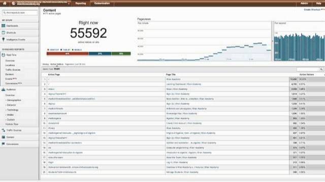Select the Active Visitors viewing tab
The height and width of the screenshot is (182, 325).
coord(57,64)
